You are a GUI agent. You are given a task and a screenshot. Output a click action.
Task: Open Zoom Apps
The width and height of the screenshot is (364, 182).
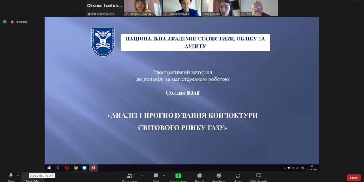pos(237,176)
